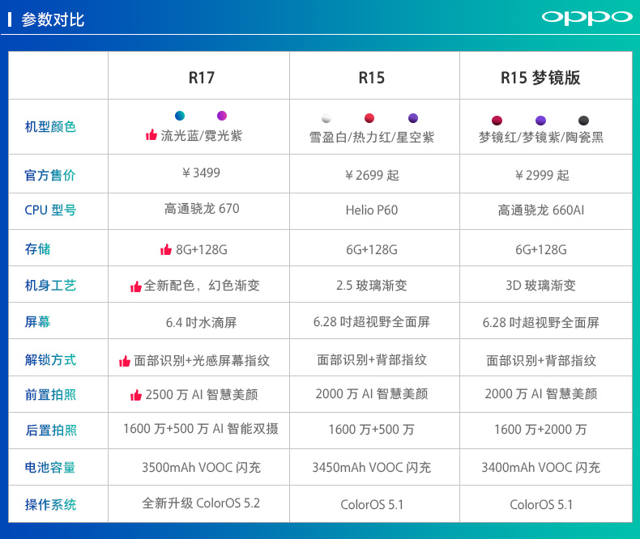Click the R17 column header
The height and width of the screenshot is (539, 640).
[x=201, y=78]
